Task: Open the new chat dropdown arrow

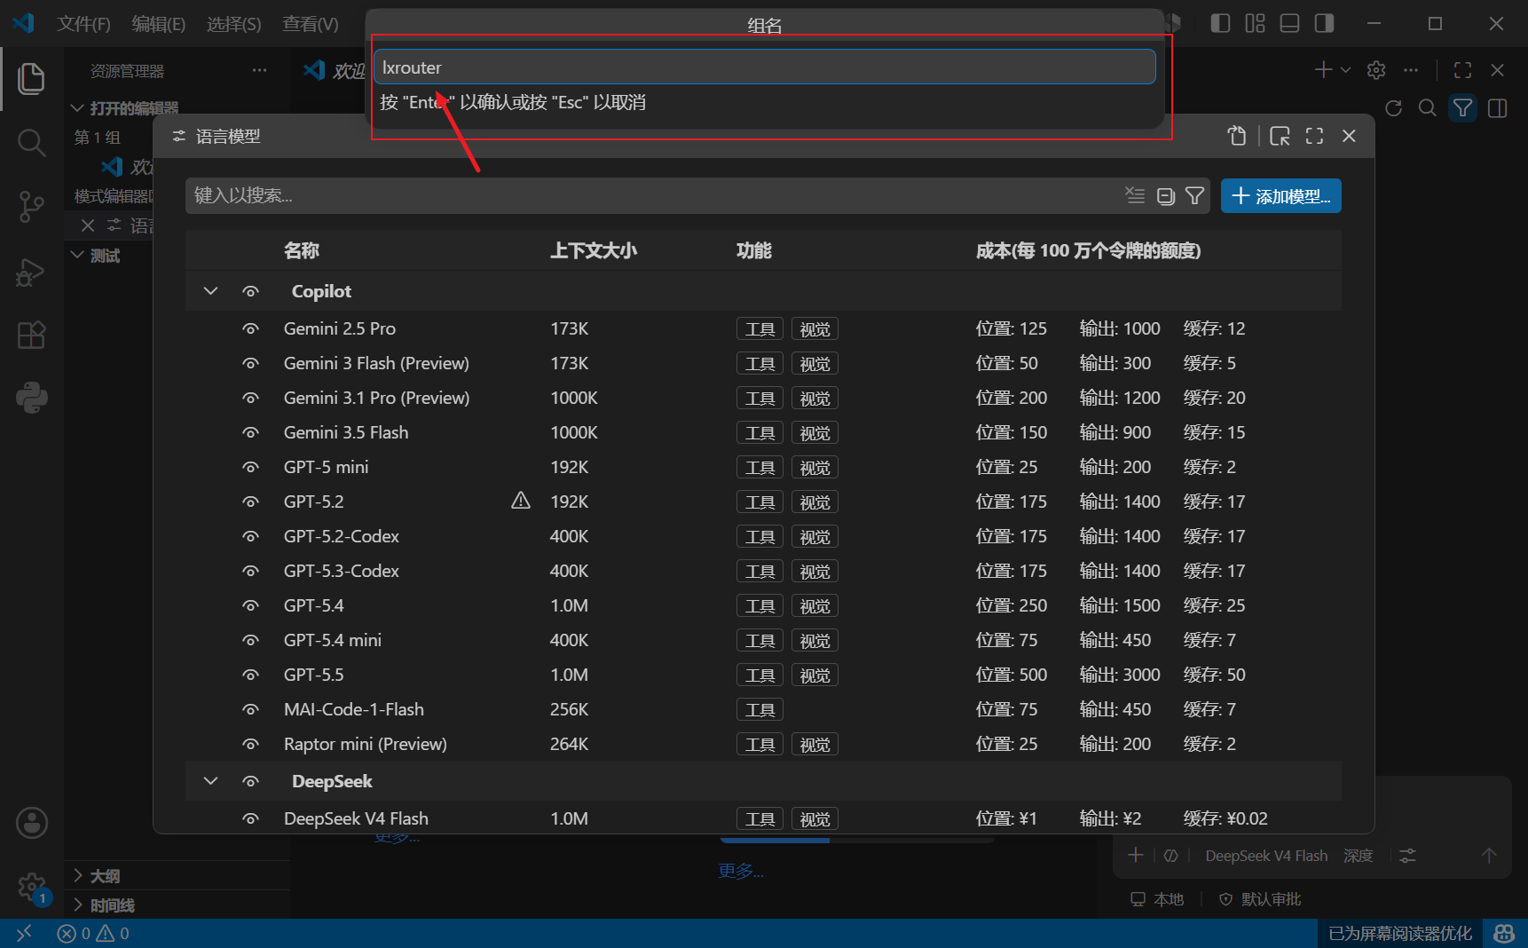Action: tap(1346, 70)
